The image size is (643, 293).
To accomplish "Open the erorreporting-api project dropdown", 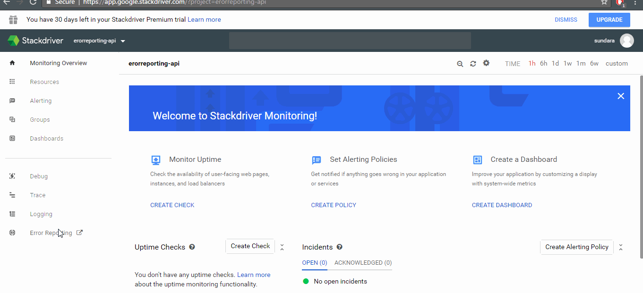I will click(99, 41).
